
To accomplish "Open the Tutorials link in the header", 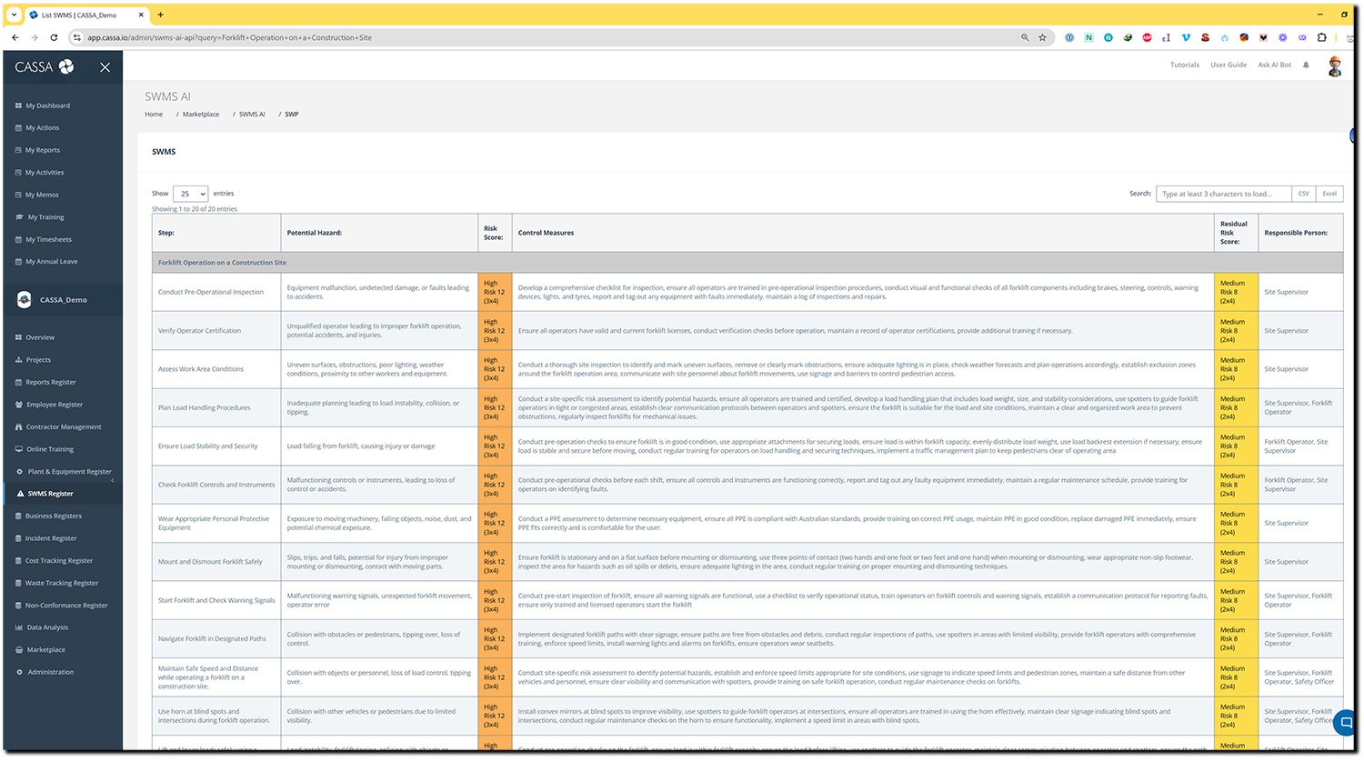I will [x=1184, y=65].
